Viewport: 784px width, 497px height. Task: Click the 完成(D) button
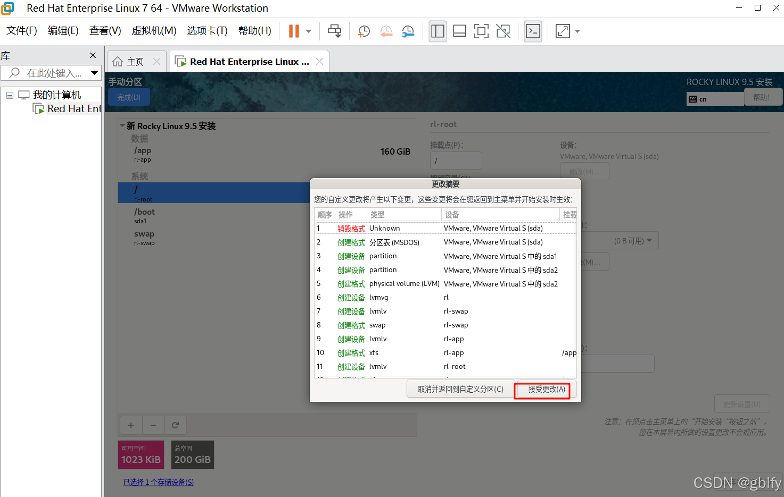tap(129, 97)
